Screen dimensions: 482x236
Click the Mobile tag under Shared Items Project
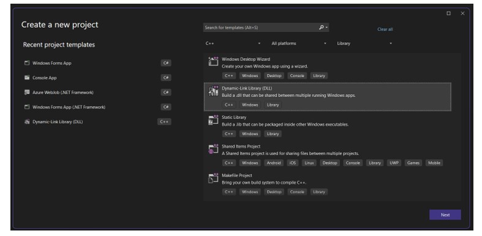pos(434,163)
